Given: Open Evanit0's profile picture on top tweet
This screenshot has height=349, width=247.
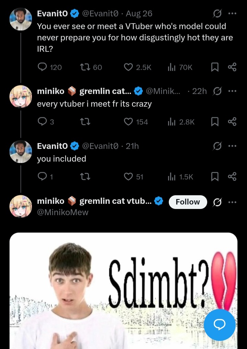Looking at the screenshot, I should [x=21, y=19].
